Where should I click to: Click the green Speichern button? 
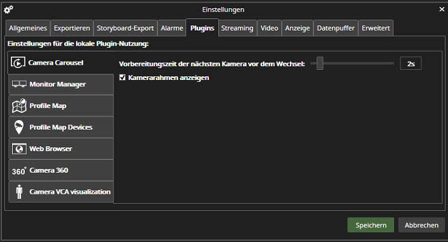pyautogui.click(x=371, y=225)
